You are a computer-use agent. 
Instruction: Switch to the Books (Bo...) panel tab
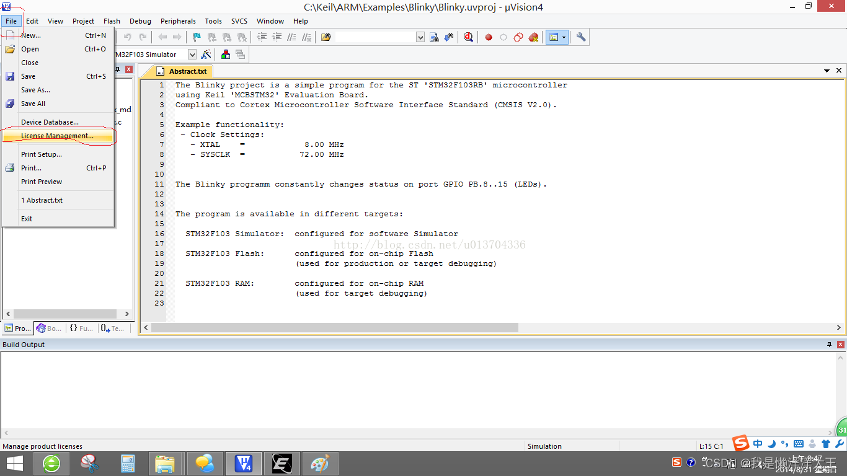[49, 328]
